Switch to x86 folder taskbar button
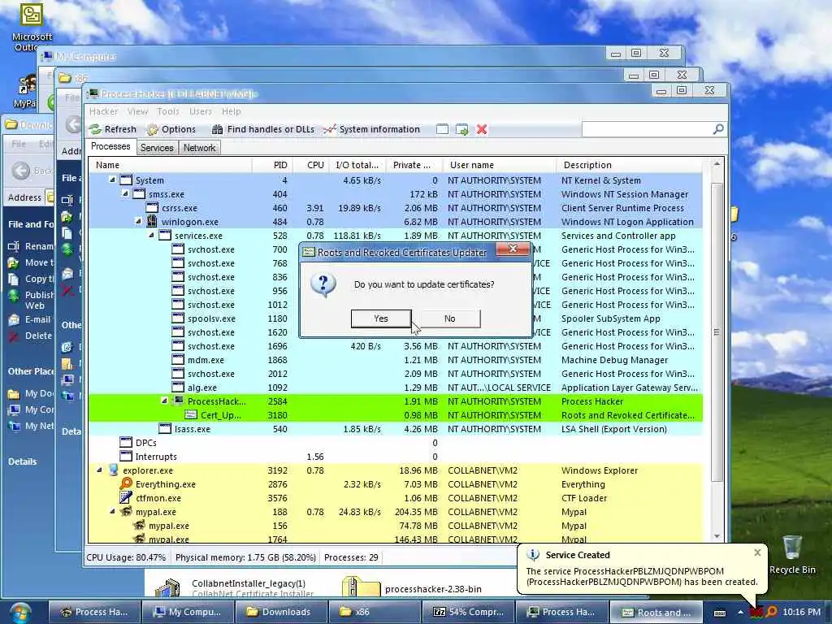Image resolution: width=832 pixels, height=624 pixels. click(374, 612)
